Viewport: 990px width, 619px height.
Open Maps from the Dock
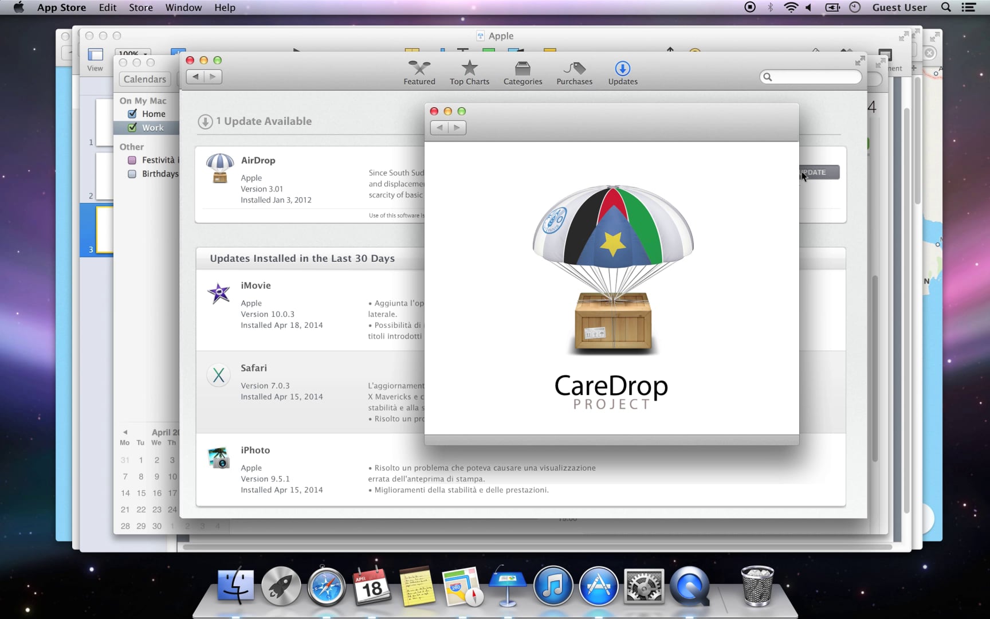[x=462, y=586]
